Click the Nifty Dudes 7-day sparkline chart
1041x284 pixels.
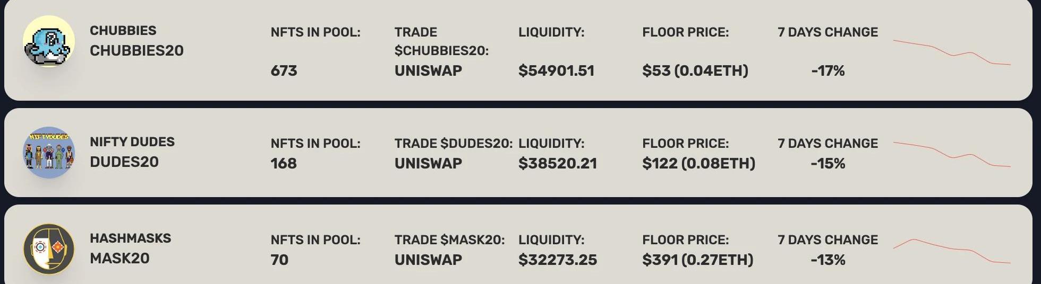point(951,154)
